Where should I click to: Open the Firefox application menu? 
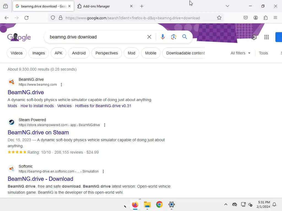click(275, 18)
